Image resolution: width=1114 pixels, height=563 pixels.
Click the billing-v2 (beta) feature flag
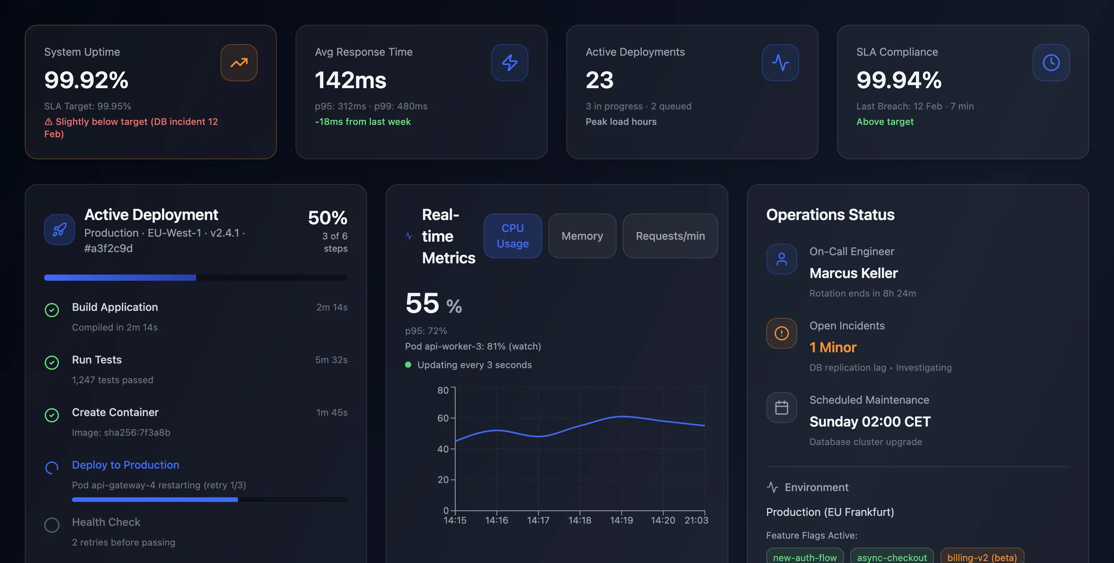[x=982, y=557]
